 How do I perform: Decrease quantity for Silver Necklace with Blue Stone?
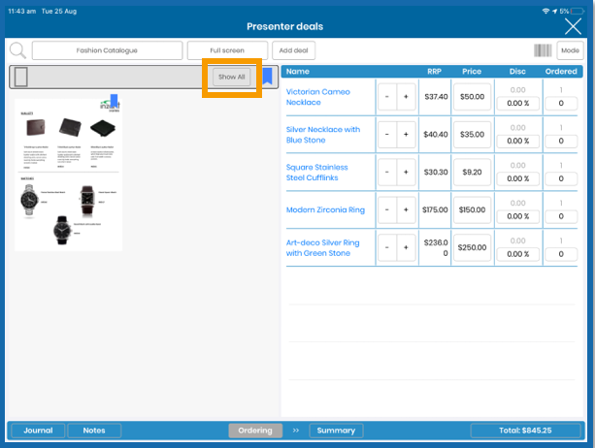click(x=387, y=134)
